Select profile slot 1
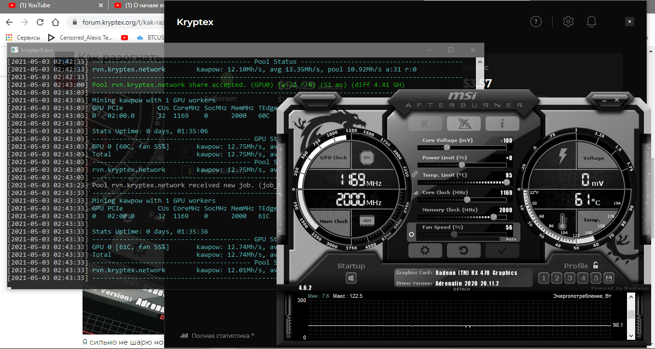 point(544,278)
